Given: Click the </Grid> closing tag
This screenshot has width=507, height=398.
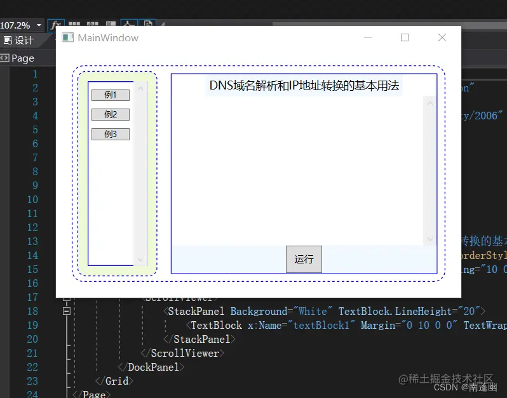Looking at the screenshot, I should [x=114, y=381].
